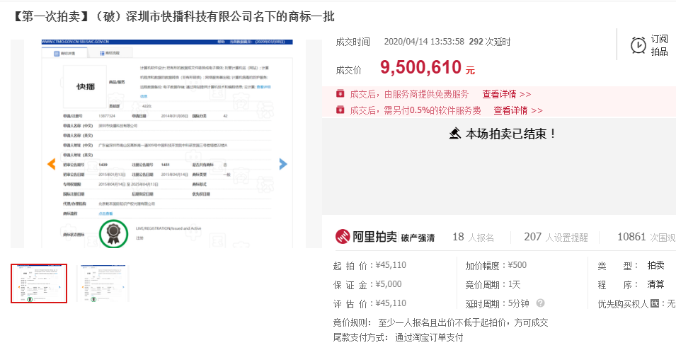Select the second trademark thumbnail
The height and width of the screenshot is (345, 676).
tap(102, 283)
